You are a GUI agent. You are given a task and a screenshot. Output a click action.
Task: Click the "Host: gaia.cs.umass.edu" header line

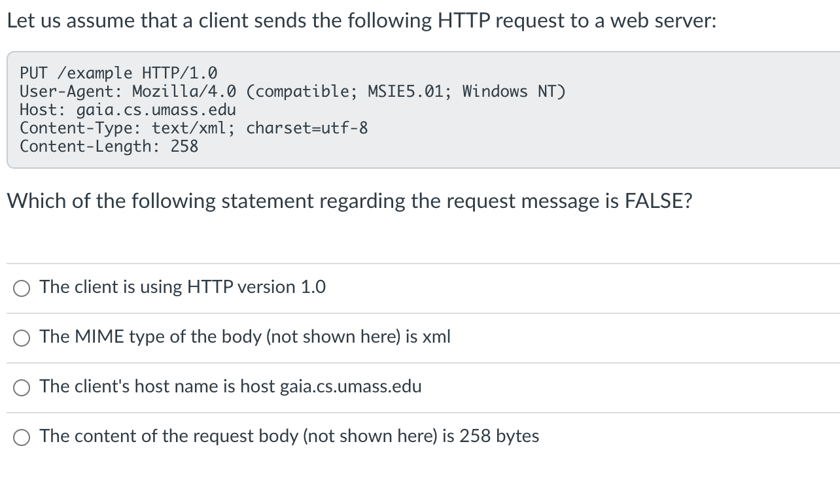point(128,109)
